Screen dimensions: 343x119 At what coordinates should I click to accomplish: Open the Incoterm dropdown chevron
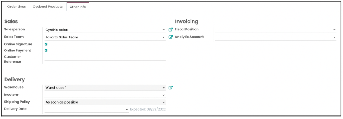(163, 95)
